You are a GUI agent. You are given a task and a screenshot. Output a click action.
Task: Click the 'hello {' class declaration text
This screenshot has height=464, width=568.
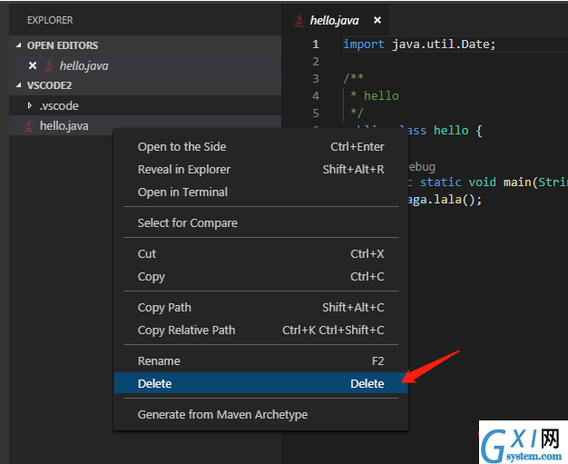click(x=458, y=131)
